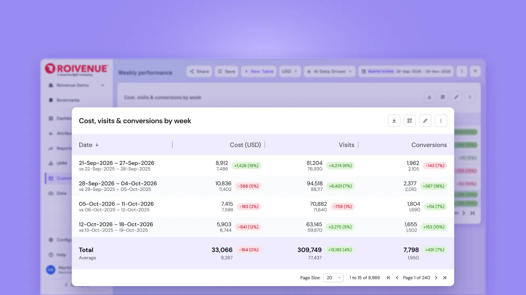Click the +1,426 (19%) cost change badge
Viewport: 526px width, 295px height.
pyautogui.click(x=246, y=165)
